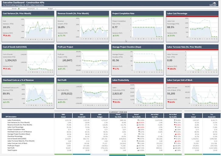Image resolution: width=221 pixels, height=156 pixels.
Task: Click the green Actual legend marker
Action: click(19, 9)
